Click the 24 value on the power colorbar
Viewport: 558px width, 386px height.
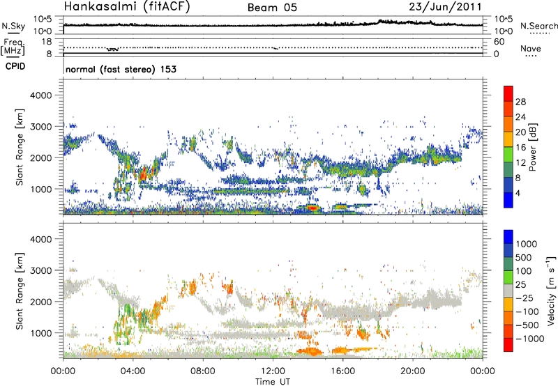tap(520, 117)
